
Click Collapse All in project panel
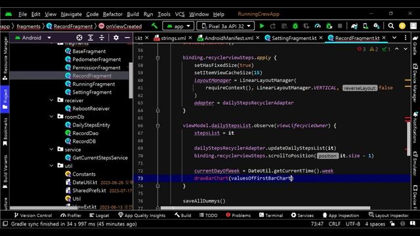pyautogui.click(x=102, y=38)
